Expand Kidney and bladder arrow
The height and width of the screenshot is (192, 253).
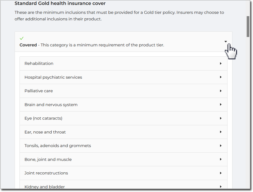click(x=220, y=187)
